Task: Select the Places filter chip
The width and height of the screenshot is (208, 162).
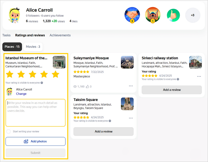Action: tap(12, 47)
